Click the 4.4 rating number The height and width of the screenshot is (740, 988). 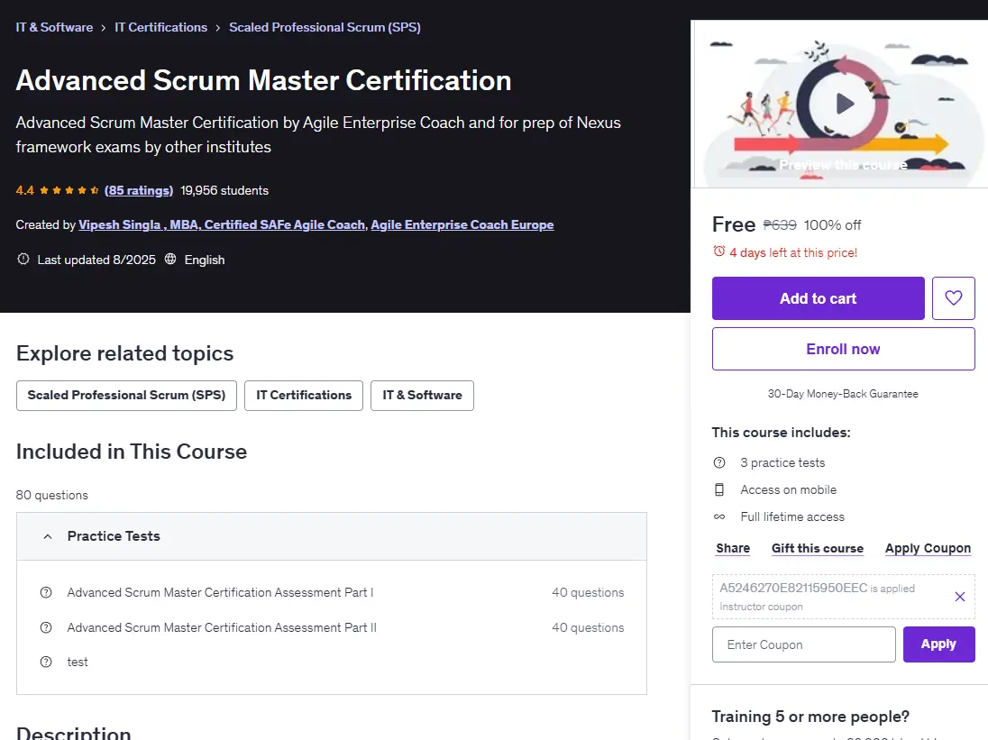(24, 190)
